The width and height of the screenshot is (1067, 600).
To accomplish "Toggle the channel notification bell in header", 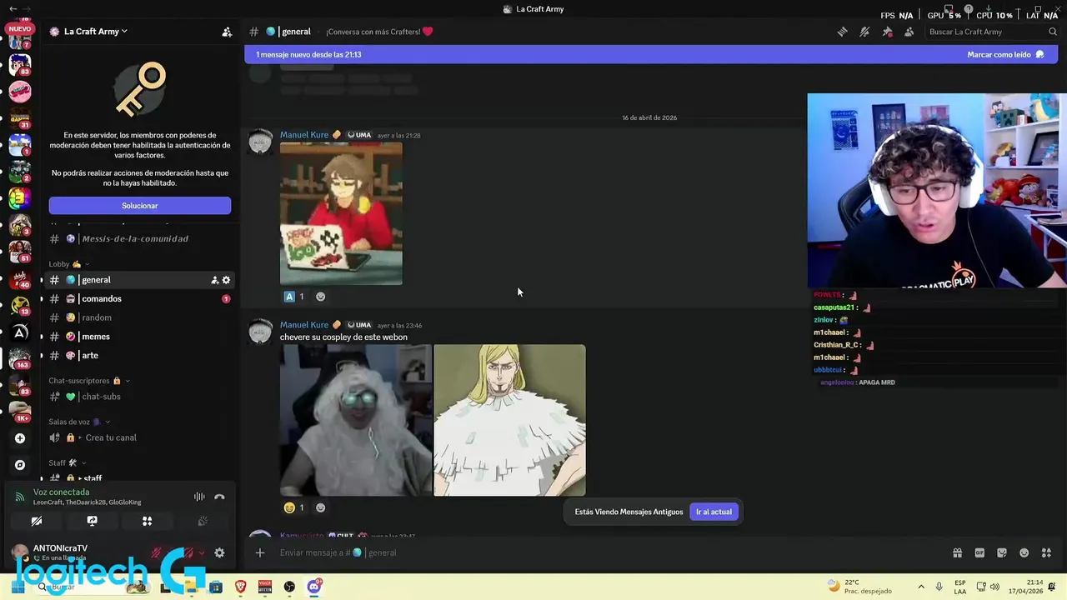I will 864,32.
